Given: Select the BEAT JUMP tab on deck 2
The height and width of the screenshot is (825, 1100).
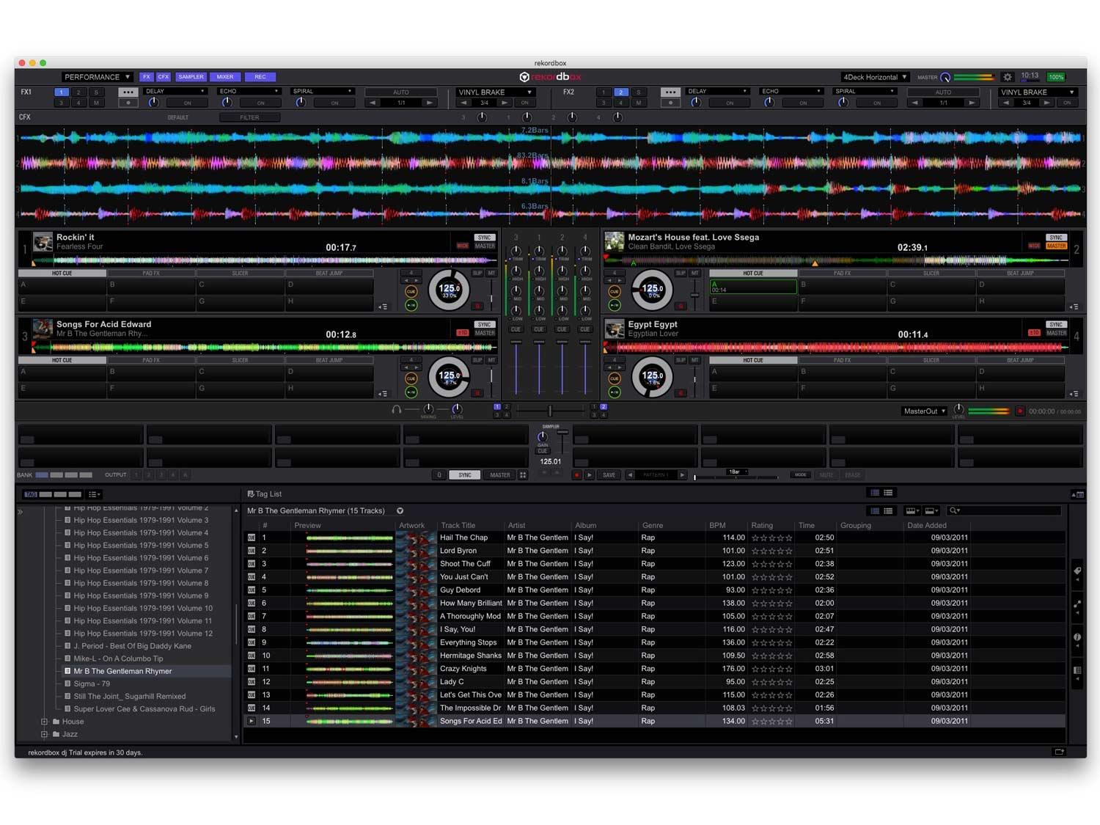Looking at the screenshot, I should pos(1019,274).
